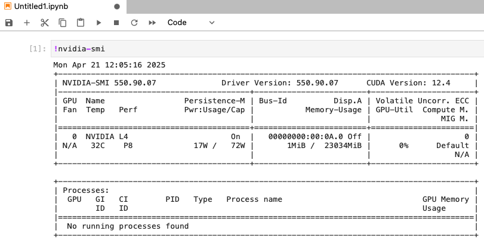Click the Volatile Uncorr. ECC header

422,101
